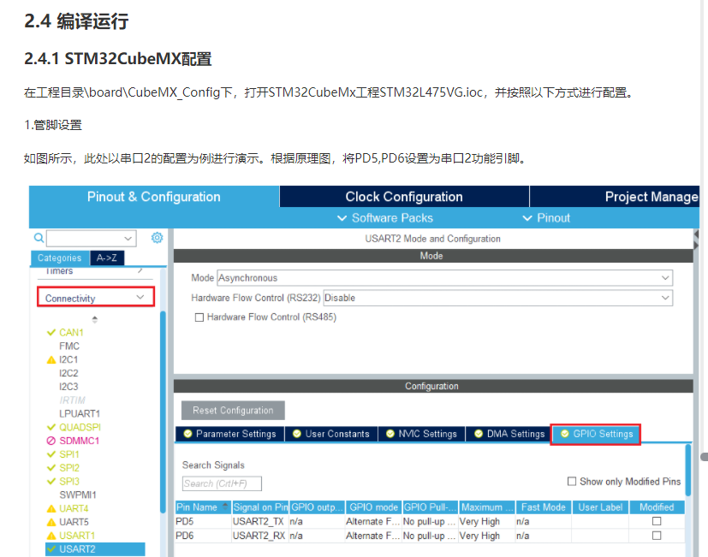Open the category search combo box

click(x=92, y=238)
